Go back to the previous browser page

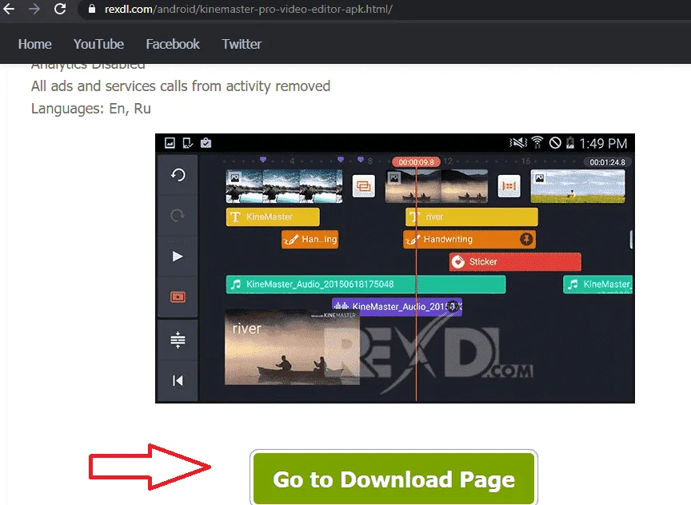click(x=9, y=9)
